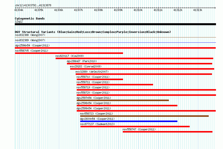Open the dgv2596n54 (Cooper2011) variant label
223x149 pixels.
coord(32,45)
